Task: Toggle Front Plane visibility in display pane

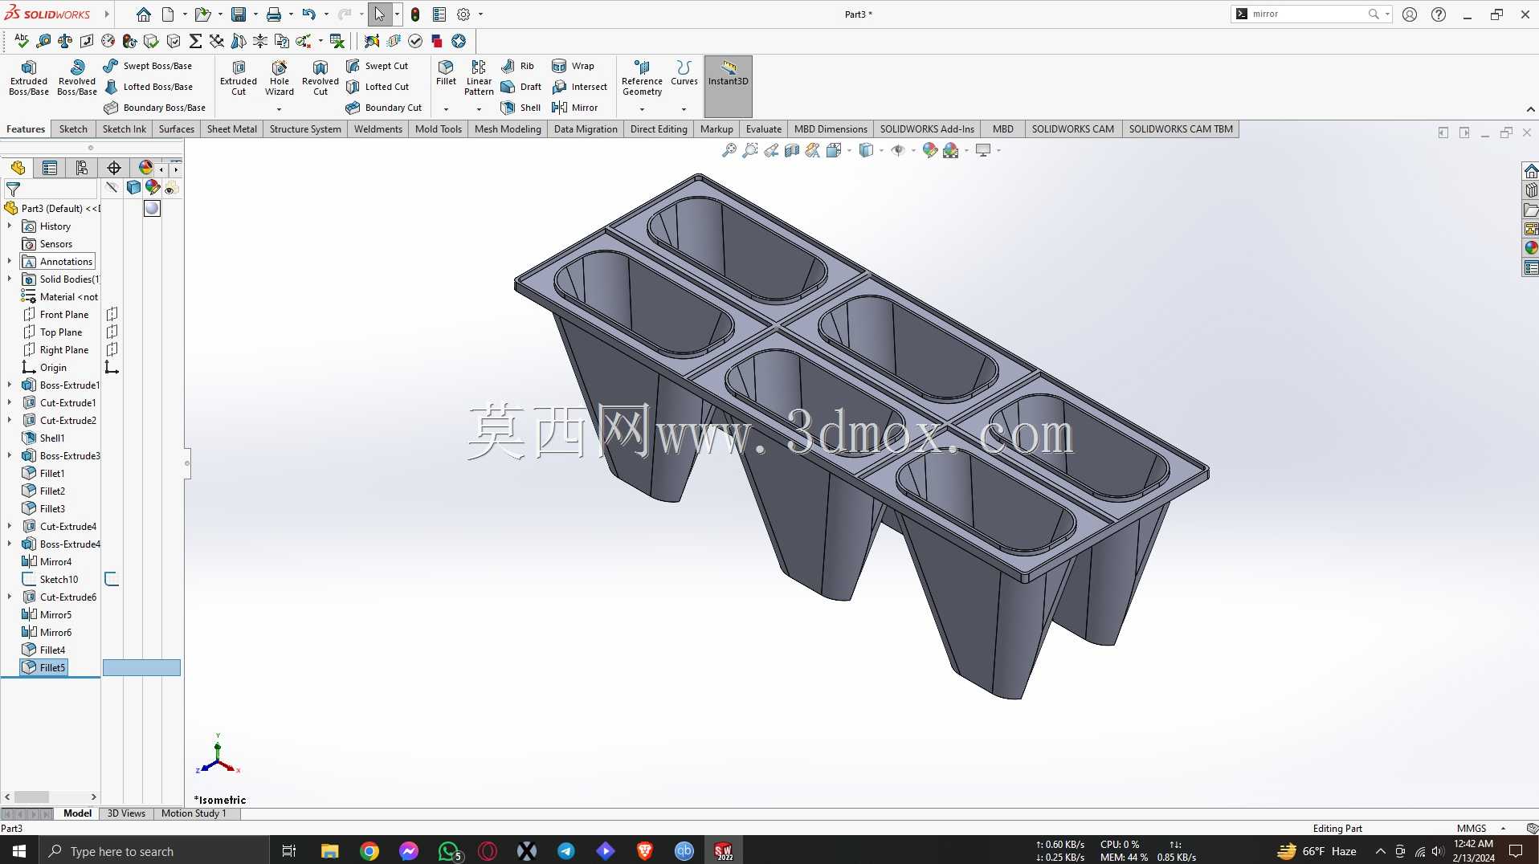Action: pyautogui.click(x=112, y=314)
